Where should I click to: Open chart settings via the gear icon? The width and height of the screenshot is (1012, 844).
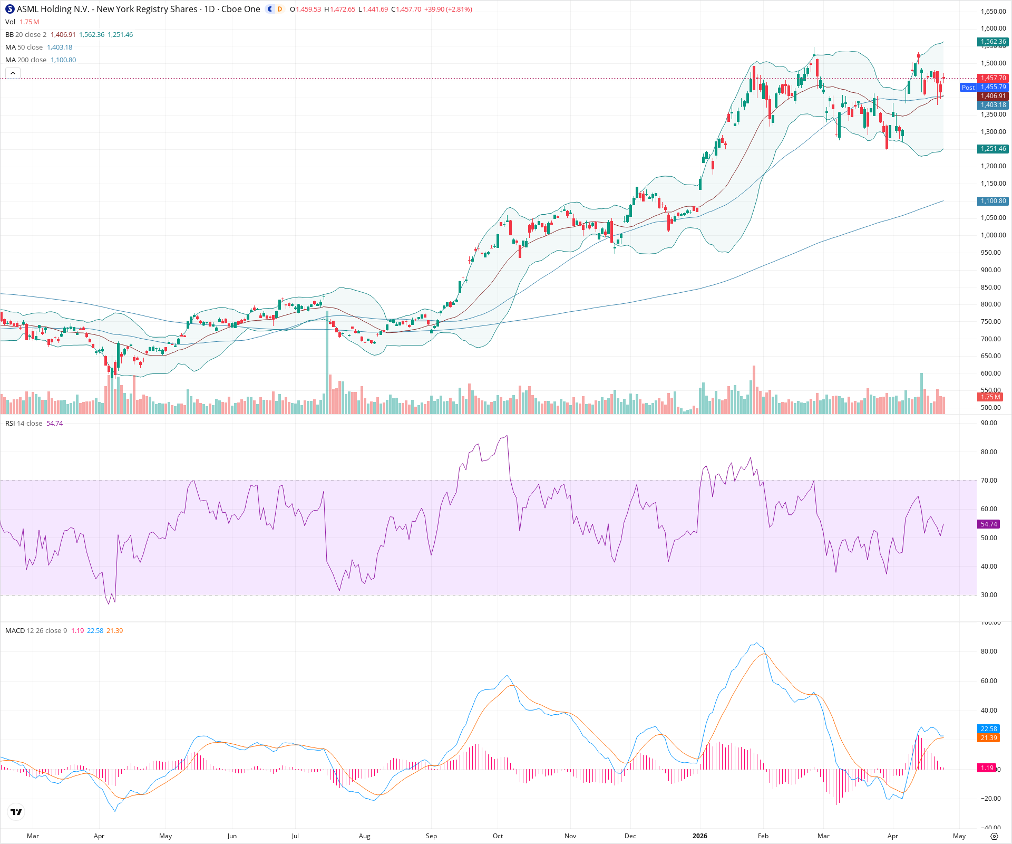[x=995, y=837]
